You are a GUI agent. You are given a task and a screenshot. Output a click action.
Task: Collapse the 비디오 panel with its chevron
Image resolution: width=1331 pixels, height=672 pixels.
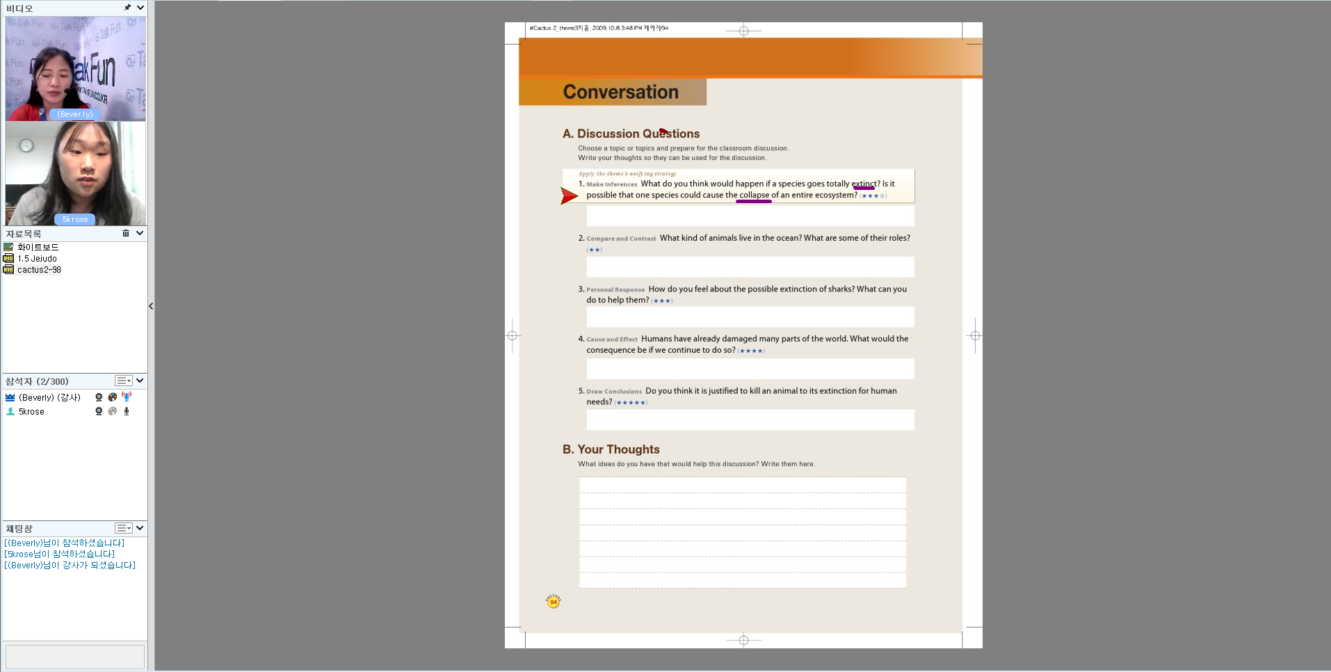click(x=140, y=8)
